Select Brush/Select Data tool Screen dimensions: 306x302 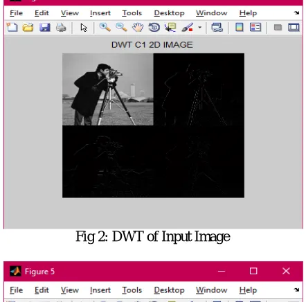pos(187,27)
